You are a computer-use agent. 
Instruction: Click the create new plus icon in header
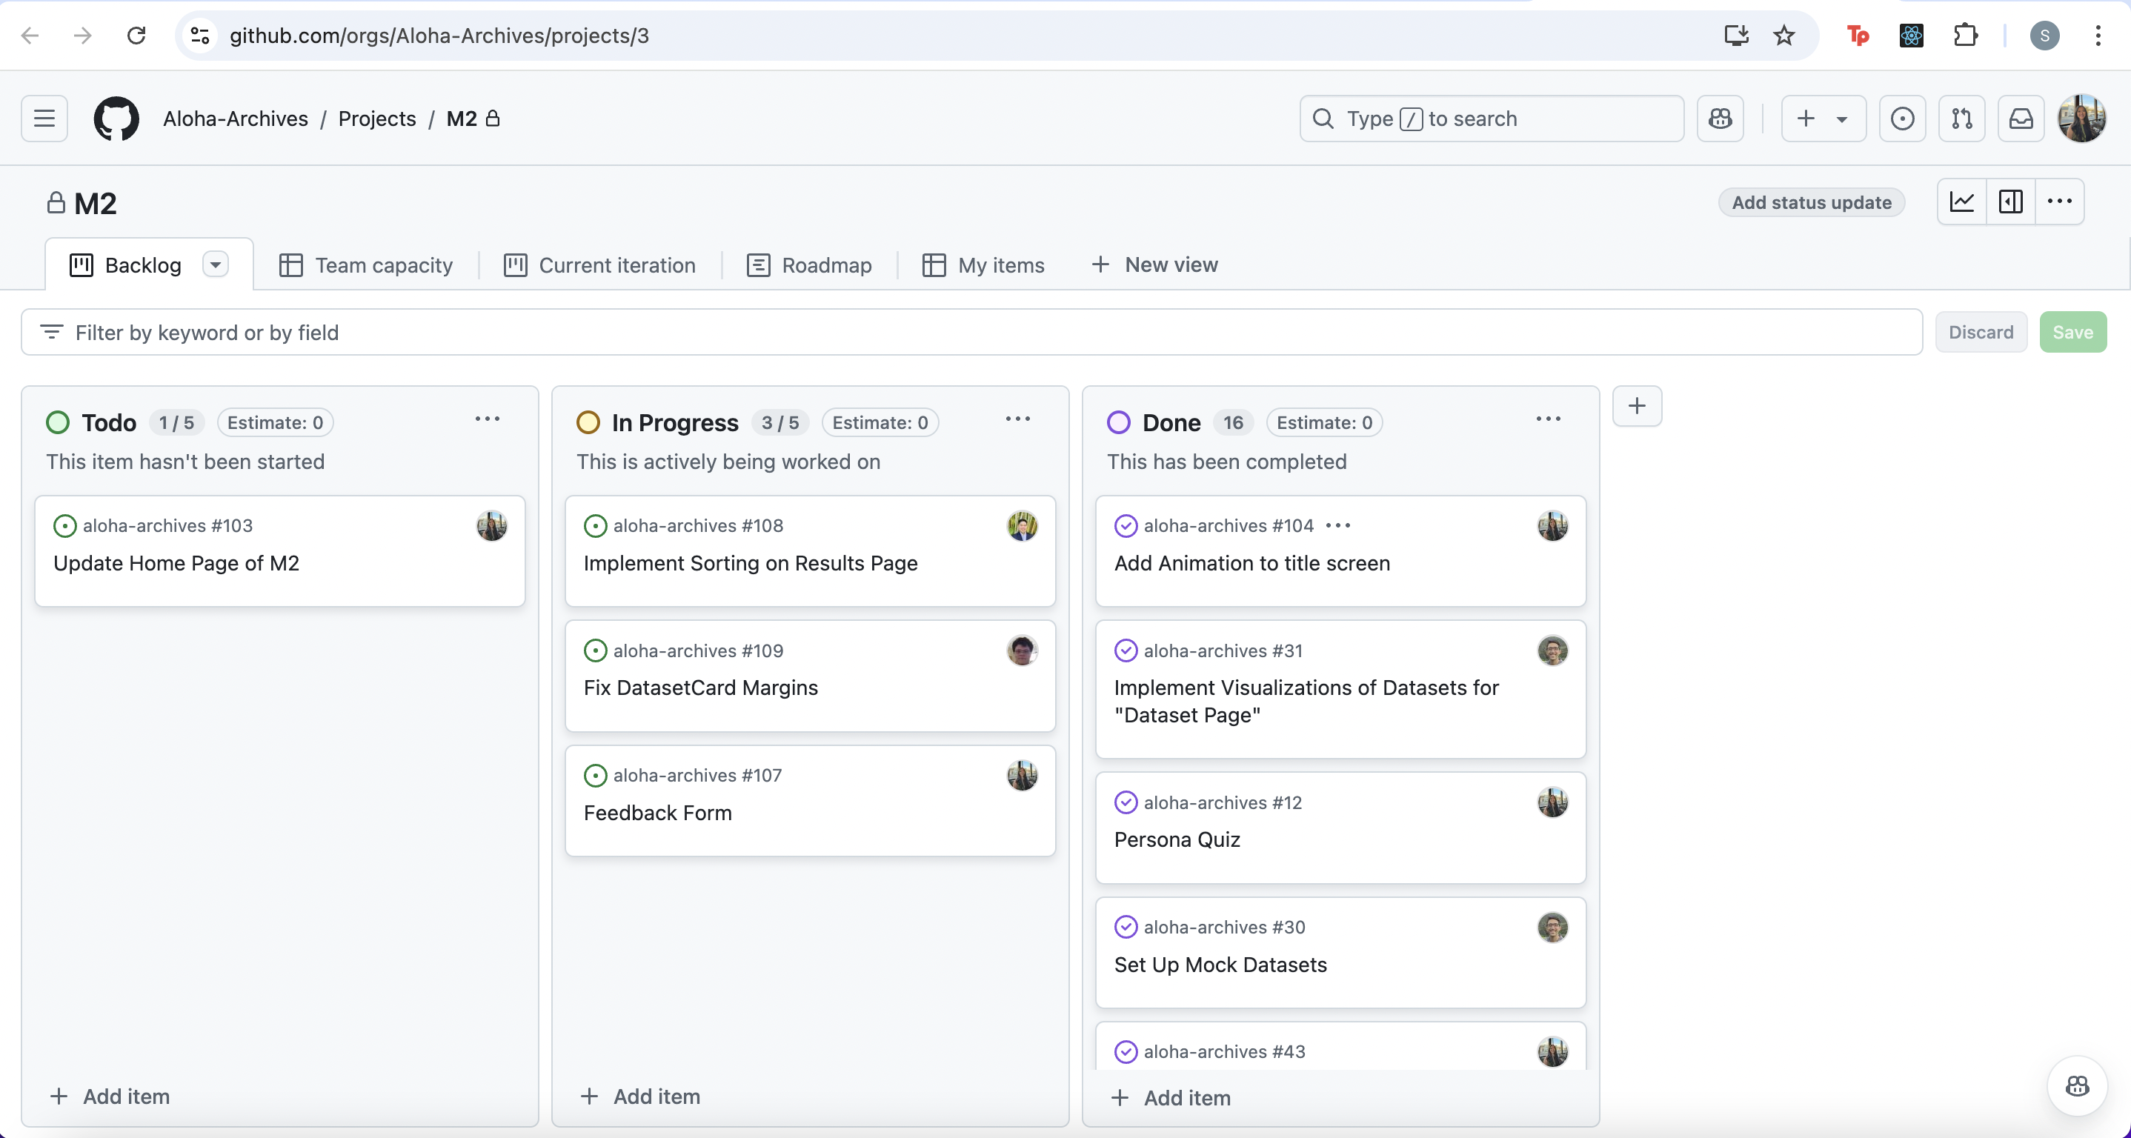(1805, 119)
